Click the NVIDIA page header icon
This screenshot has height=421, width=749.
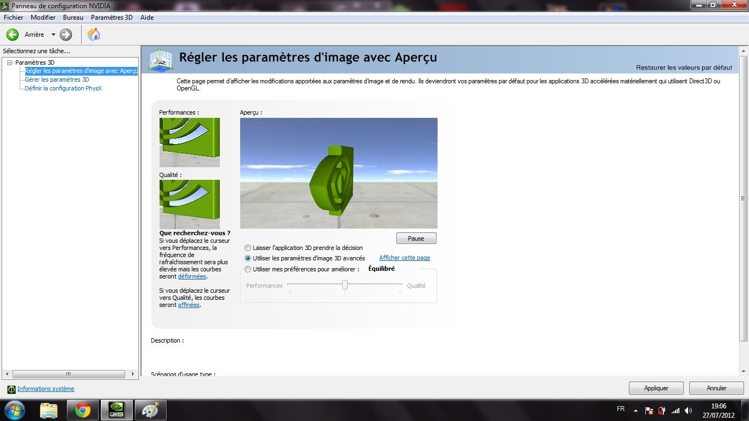(161, 59)
